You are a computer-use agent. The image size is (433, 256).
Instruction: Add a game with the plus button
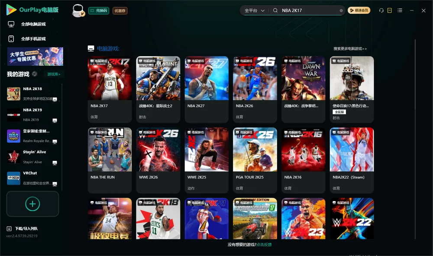32,204
